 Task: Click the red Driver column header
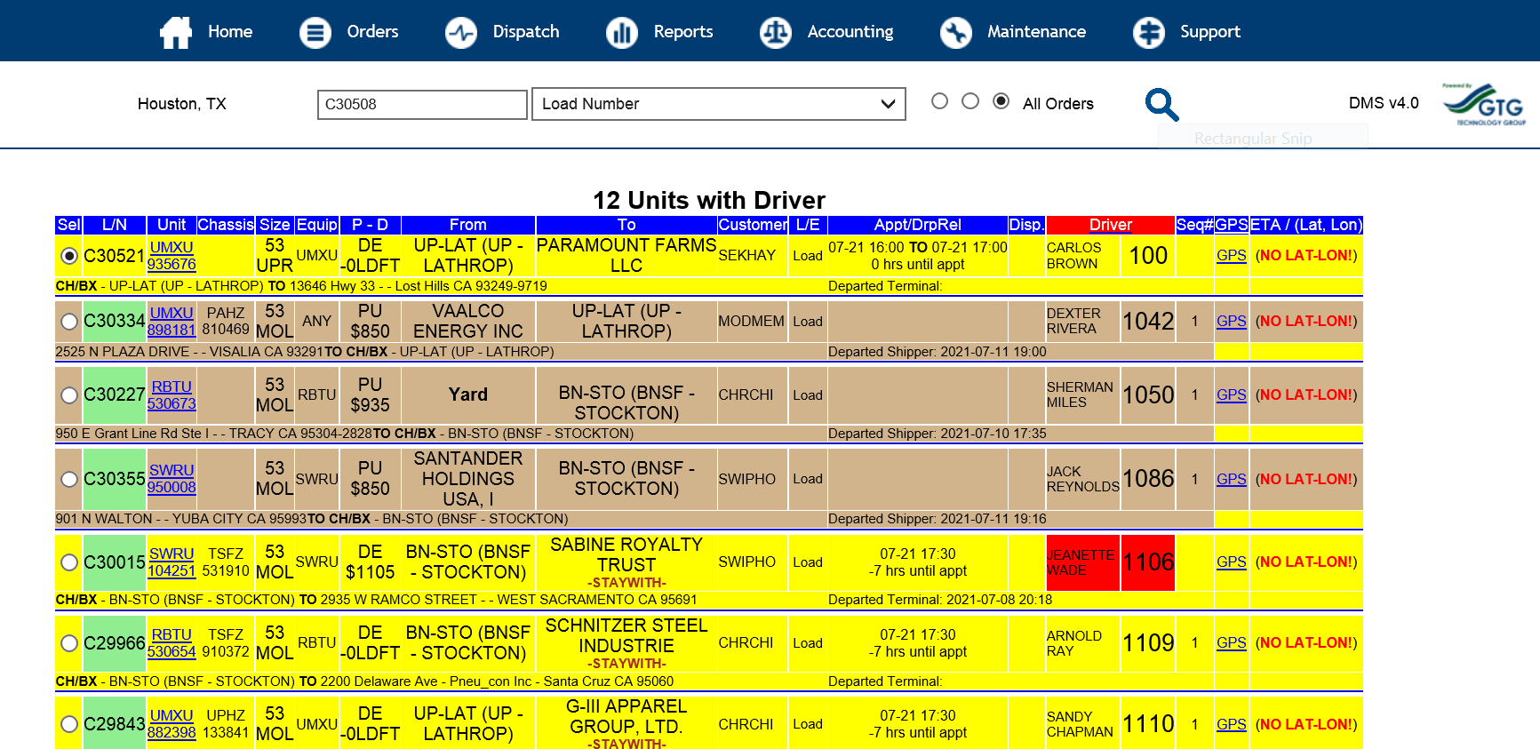(x=1111, y=225)
